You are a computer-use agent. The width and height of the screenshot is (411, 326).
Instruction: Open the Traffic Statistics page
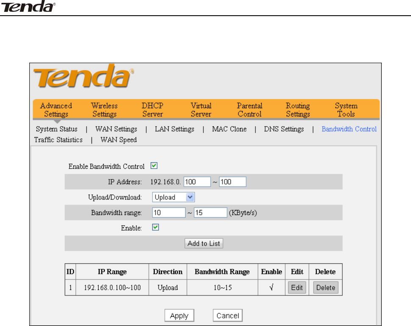point(58,140)
